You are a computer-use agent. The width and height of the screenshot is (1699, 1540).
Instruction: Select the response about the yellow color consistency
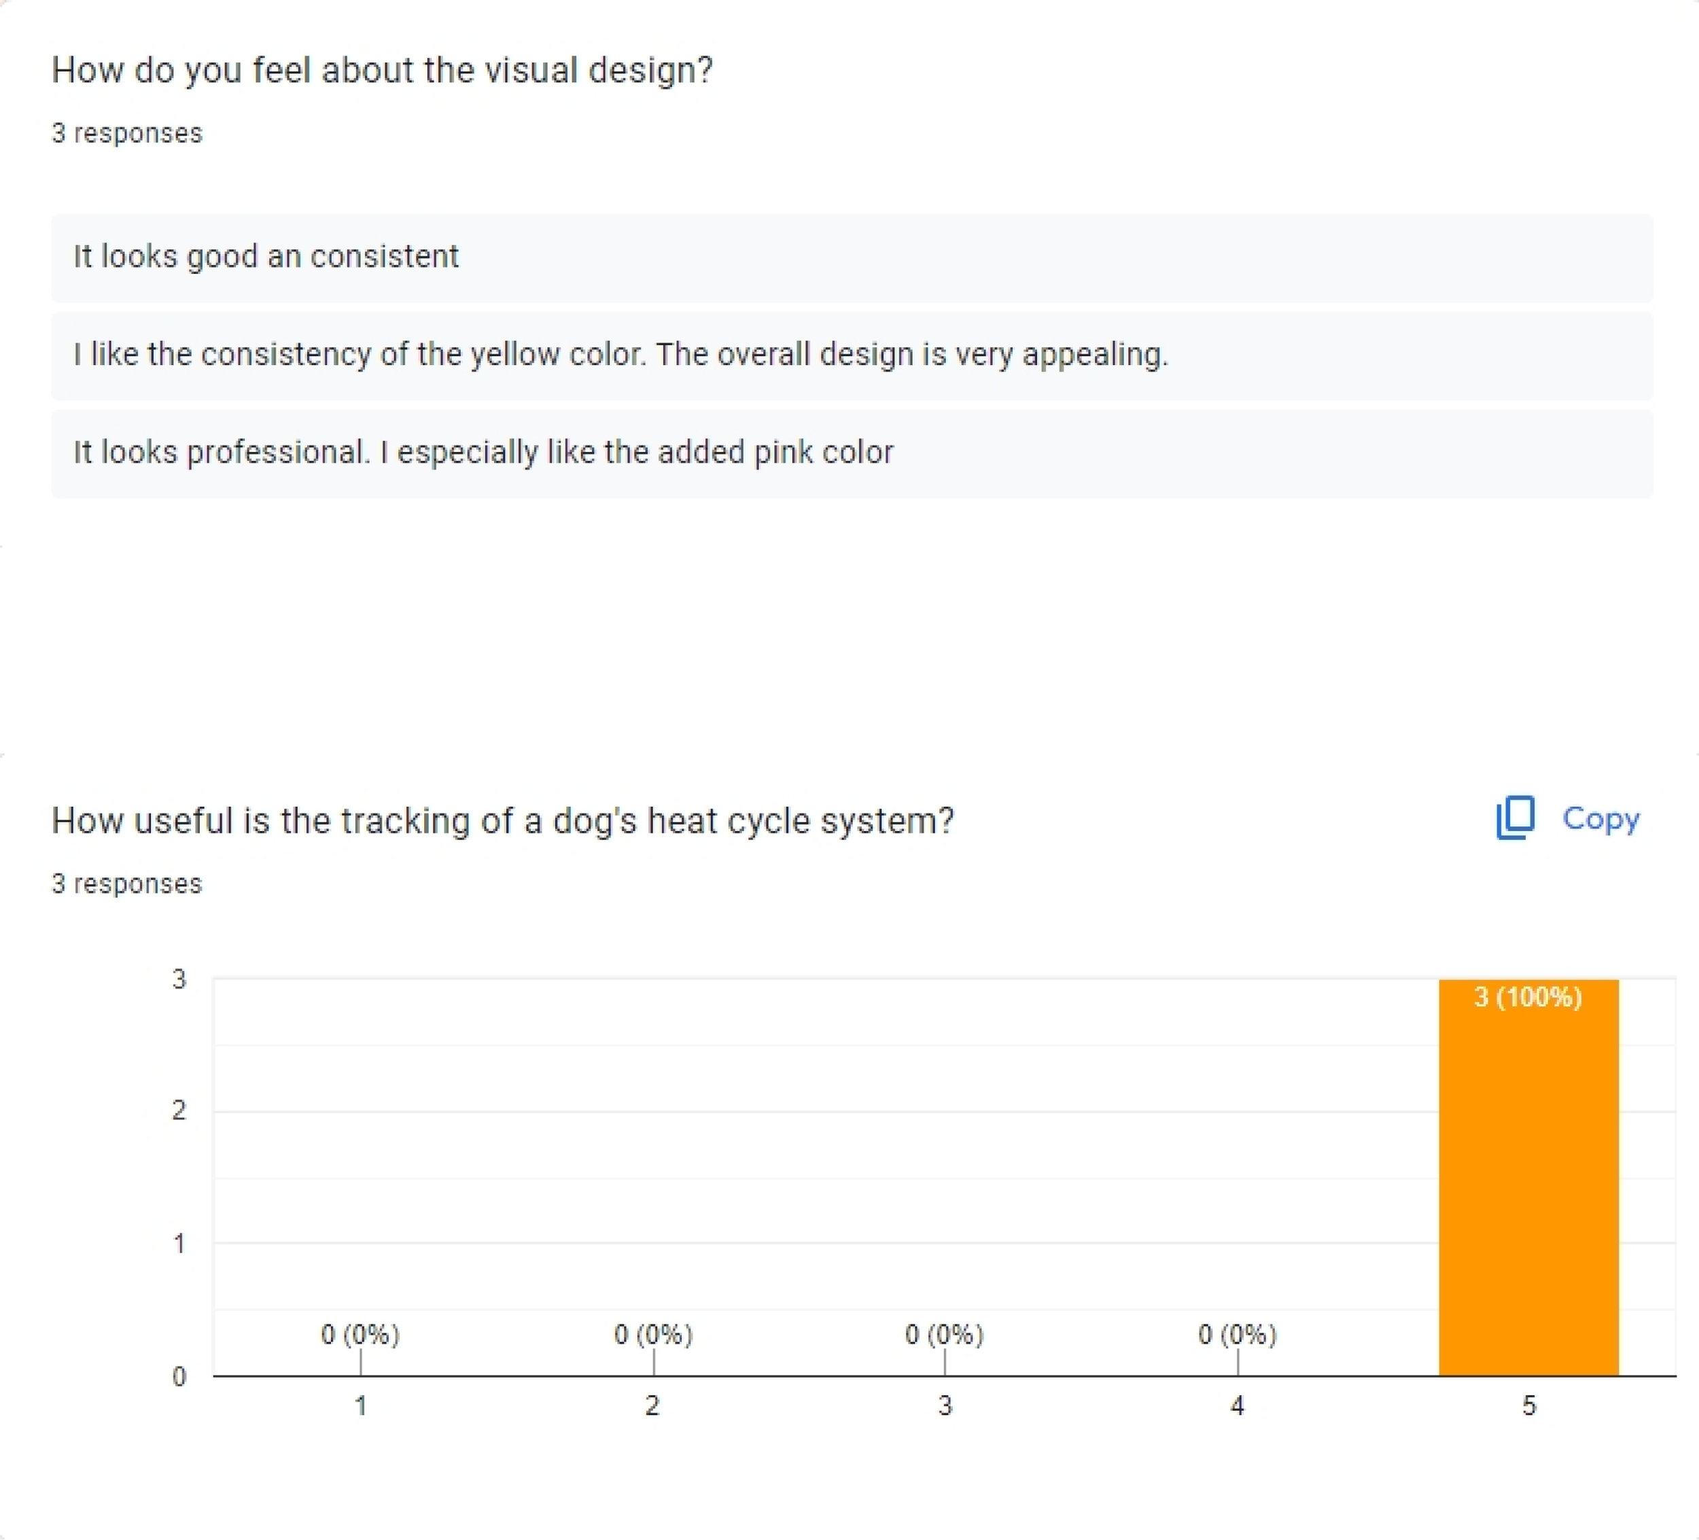[620, 355]
